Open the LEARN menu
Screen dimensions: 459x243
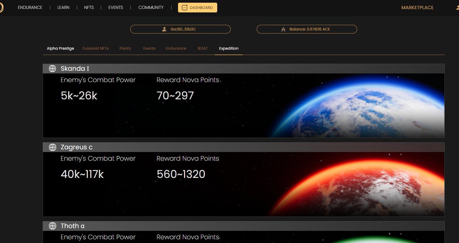pos(63,8)
